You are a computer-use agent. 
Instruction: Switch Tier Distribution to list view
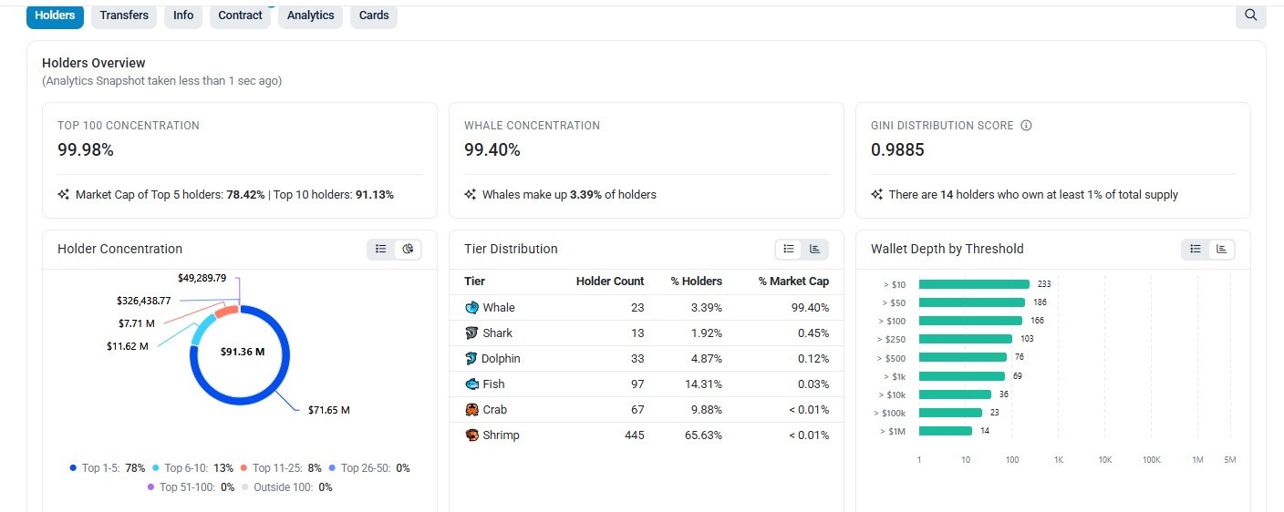[789, 249]
